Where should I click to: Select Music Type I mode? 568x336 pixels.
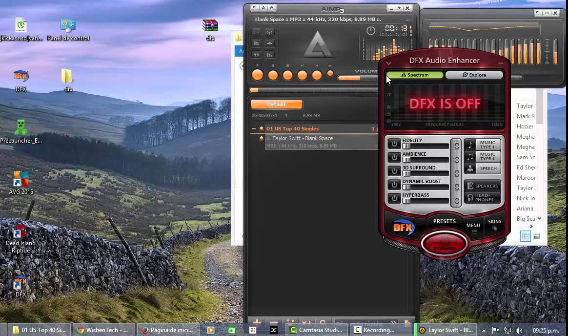click(x=482, y=145)
